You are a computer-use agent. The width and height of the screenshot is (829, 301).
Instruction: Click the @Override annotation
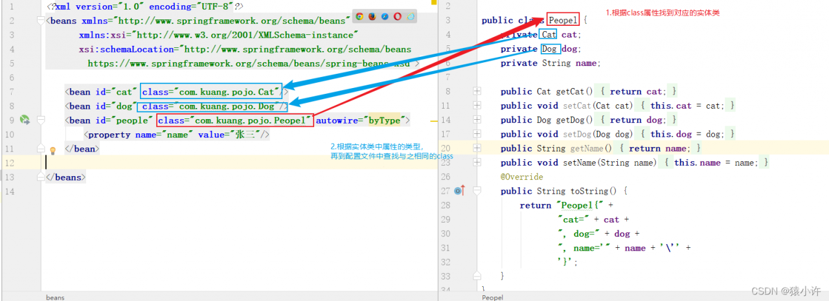tap(521, 177)
